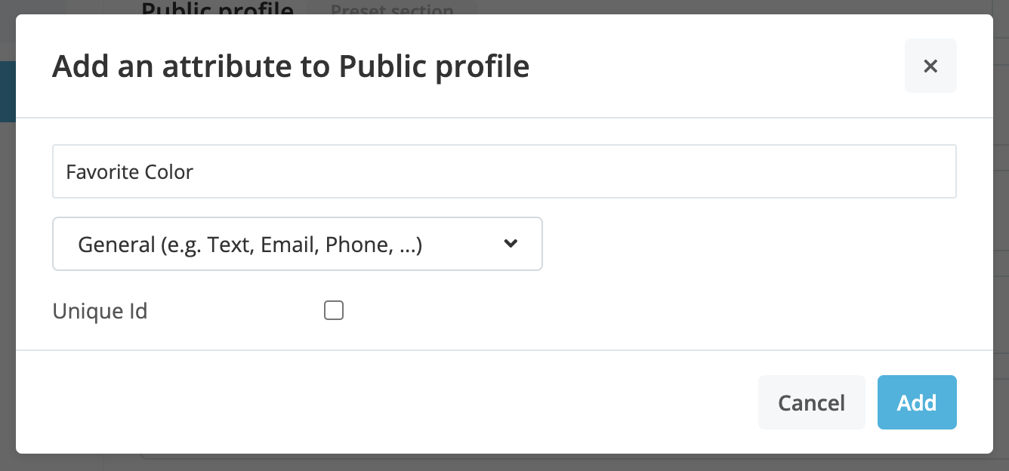The width and height of the screenshot is (1009, 471).
Task: Click the dimmed Public profile heading behind dialog
Action: point(218,8)
